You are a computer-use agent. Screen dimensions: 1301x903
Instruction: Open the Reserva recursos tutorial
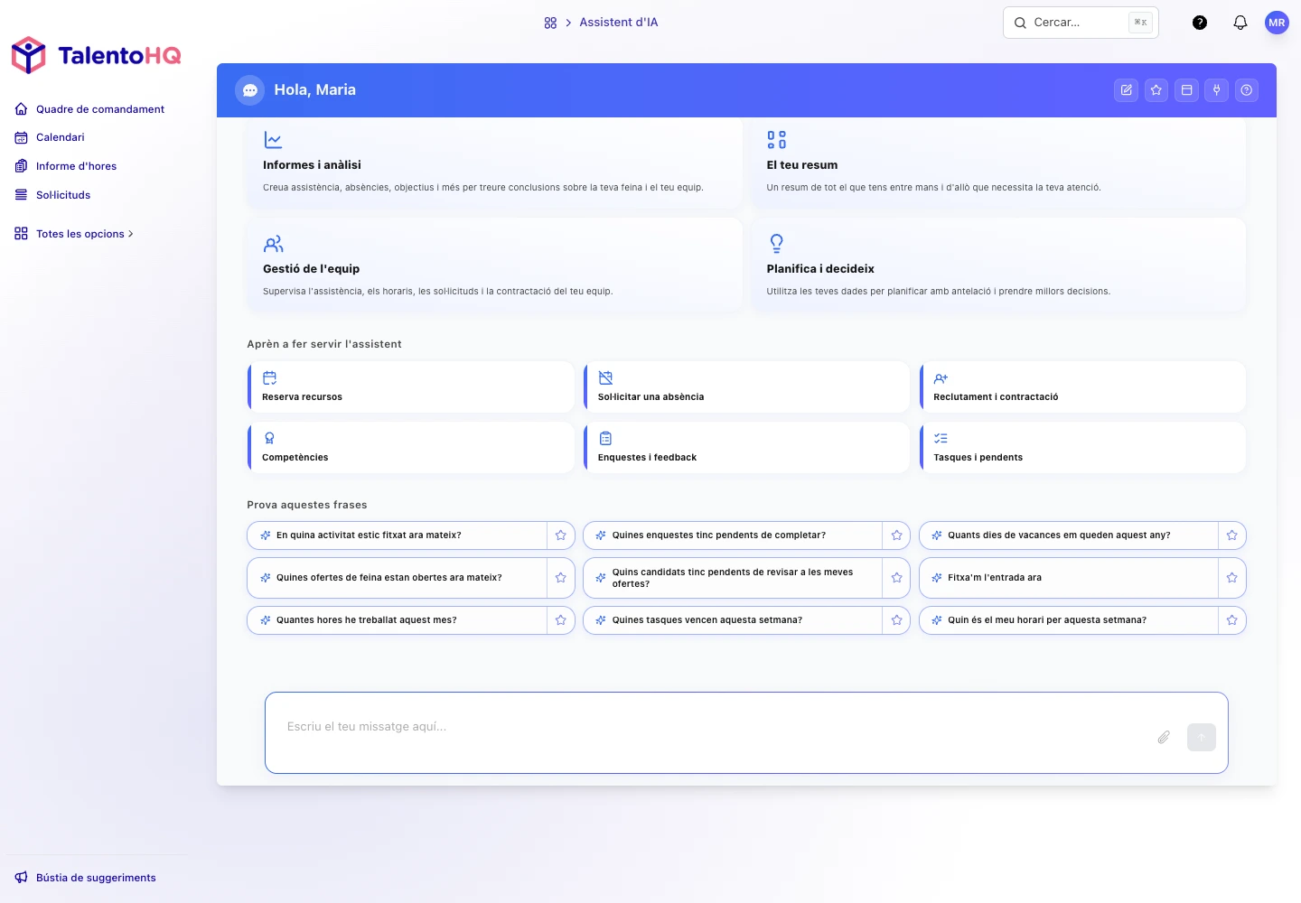pos(411,387)
